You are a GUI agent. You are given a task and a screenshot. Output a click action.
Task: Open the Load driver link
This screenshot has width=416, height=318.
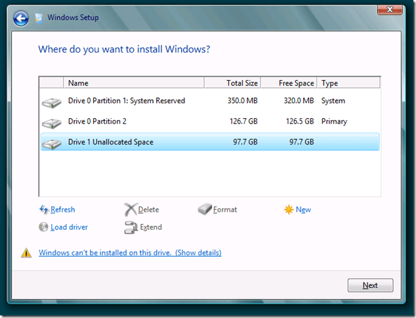coord(69,227)
